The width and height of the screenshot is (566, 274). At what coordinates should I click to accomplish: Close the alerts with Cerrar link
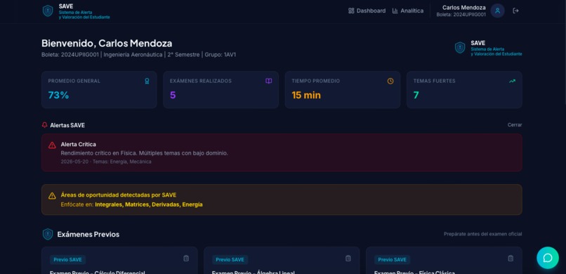pyautogui.click(x=515, y=125)
